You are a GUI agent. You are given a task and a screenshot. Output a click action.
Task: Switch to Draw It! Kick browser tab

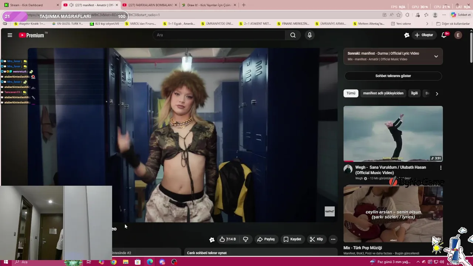209,5
